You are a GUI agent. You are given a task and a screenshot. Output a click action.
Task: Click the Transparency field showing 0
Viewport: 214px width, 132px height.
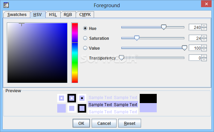[x=195, y=58]
